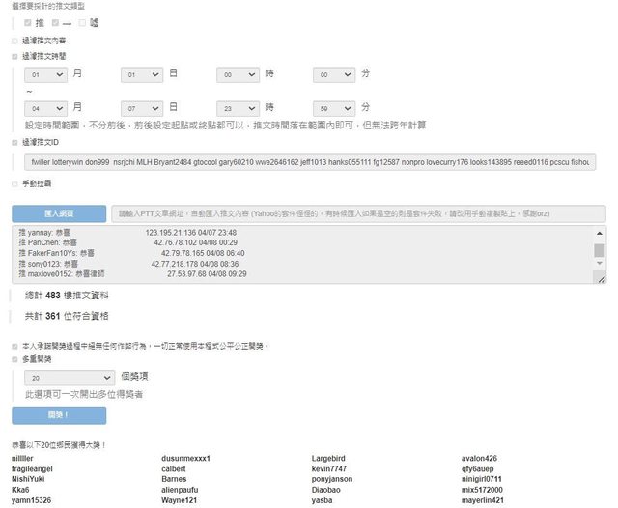Open the end month dropdown showing 04
Image resolution: width=618 pixels, height=508 pixels.
pos(46,106)
